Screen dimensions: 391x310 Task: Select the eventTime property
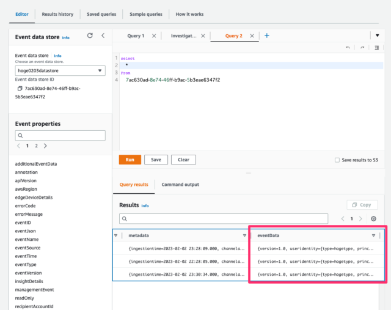(26, 256)
